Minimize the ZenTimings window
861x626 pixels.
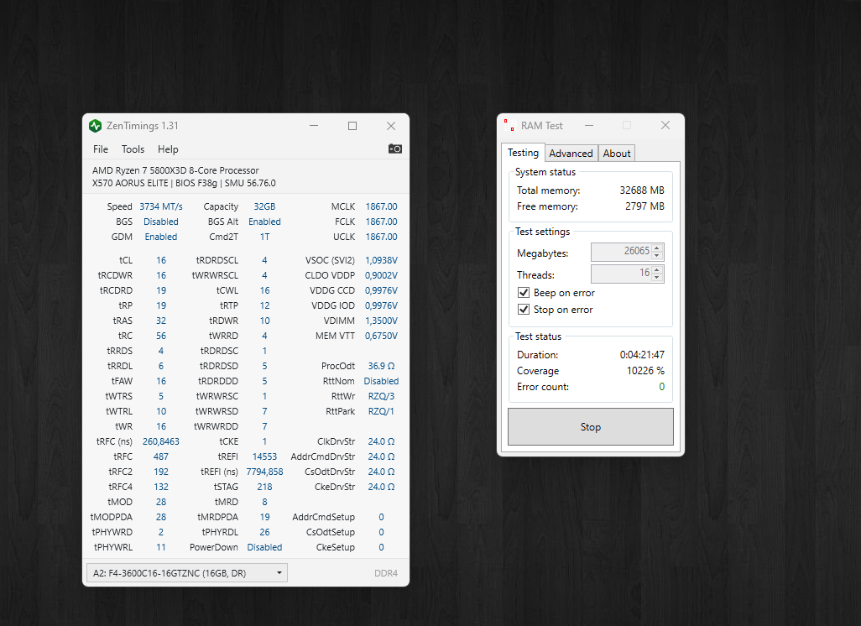[314, 126]
